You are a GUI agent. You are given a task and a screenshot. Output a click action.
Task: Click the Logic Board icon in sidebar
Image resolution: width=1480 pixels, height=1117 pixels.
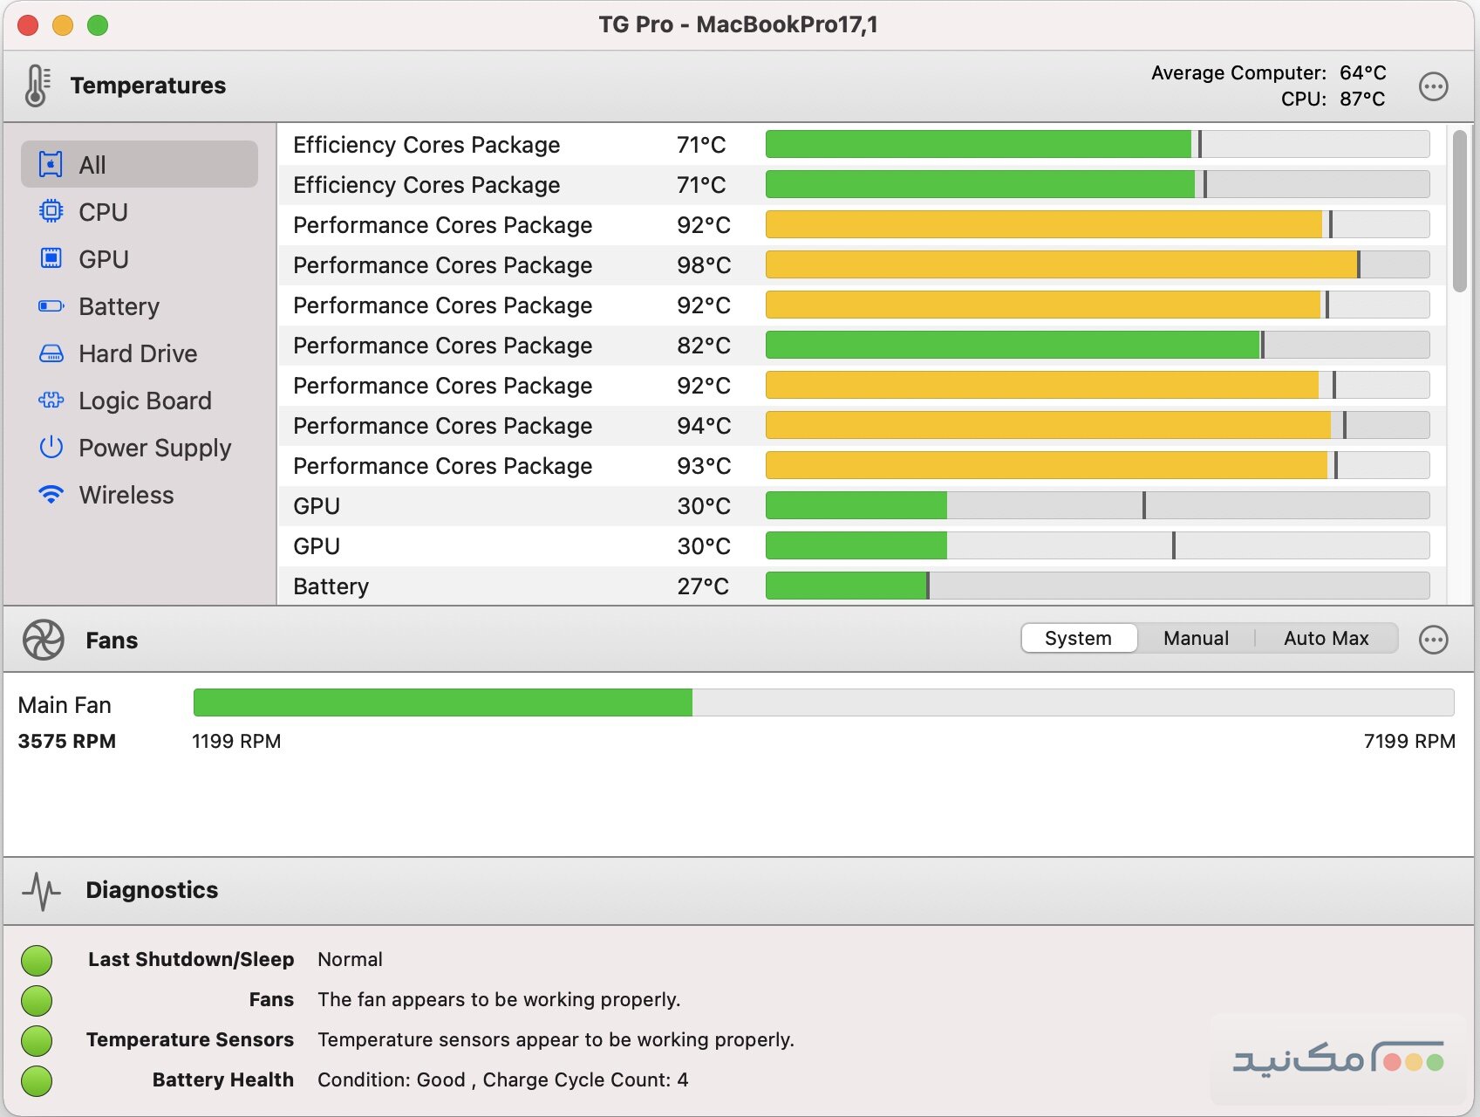pyautogui.click(x=51, y=400)
